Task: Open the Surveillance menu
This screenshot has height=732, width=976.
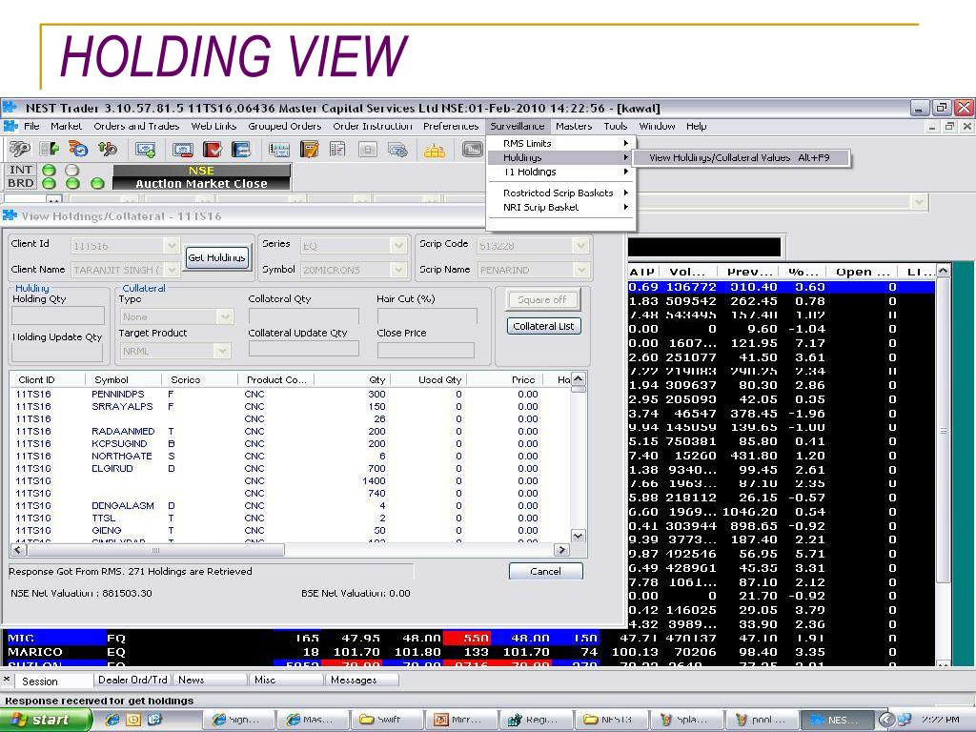Action: (x=518, y=127)
